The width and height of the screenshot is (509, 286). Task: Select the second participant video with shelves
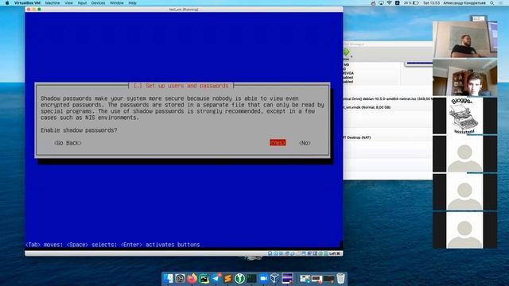click(464, 78)
